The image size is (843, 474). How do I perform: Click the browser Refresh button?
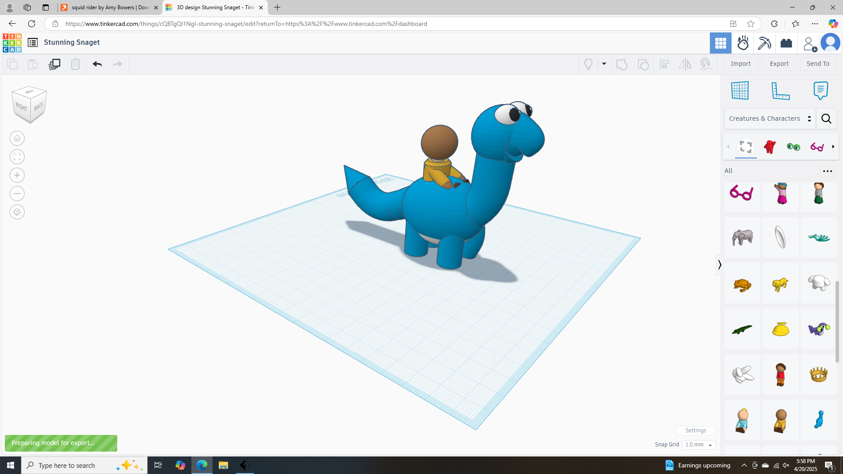coord(32,24)
